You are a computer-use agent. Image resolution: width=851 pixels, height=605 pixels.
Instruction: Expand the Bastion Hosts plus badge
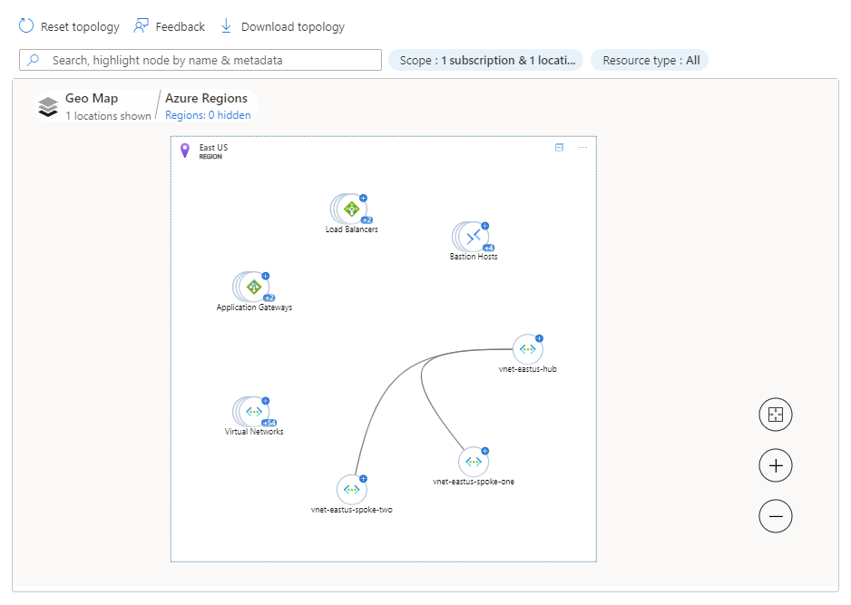click(x=484, y=226)
